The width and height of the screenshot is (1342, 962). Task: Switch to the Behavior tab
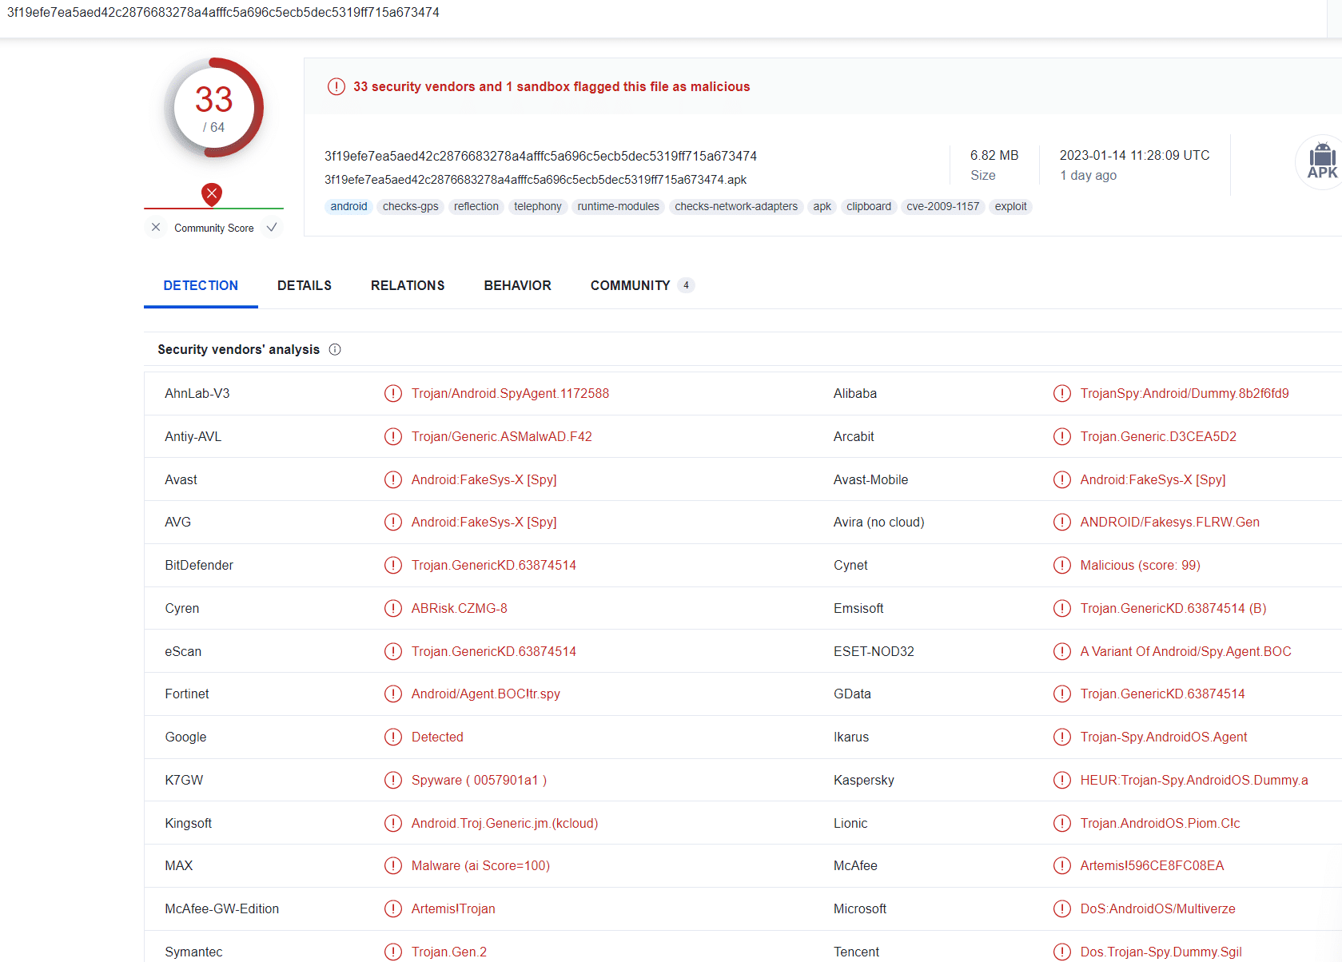point(517,285)
